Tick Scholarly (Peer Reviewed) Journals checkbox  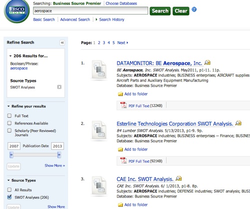tap(9, 131)
